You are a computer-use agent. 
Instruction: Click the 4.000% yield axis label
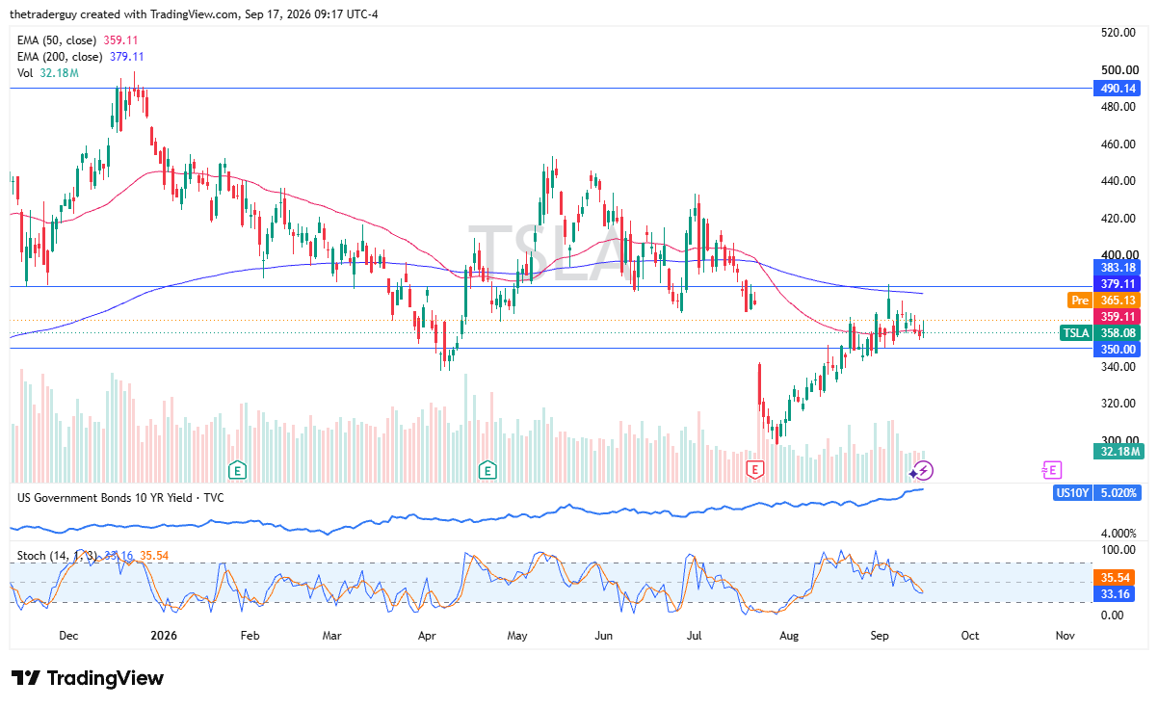1119,533
